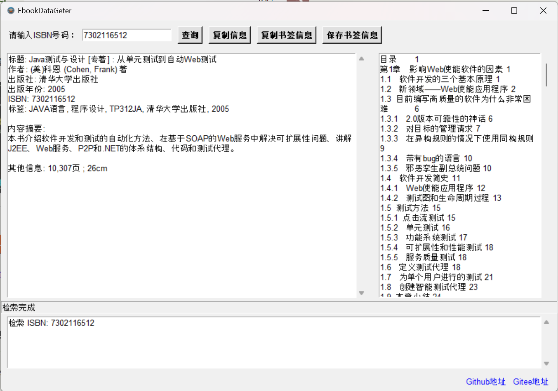Click the bookmark row 1.5.4 可扩展性和性能测试
Image resolution: width=558 pixels, height=391 pixels.
[437, 247]
